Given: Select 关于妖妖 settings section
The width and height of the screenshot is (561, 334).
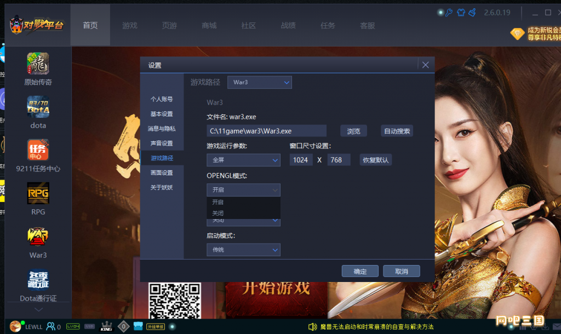Looking at the screenshot, I should tap(162, 187).
